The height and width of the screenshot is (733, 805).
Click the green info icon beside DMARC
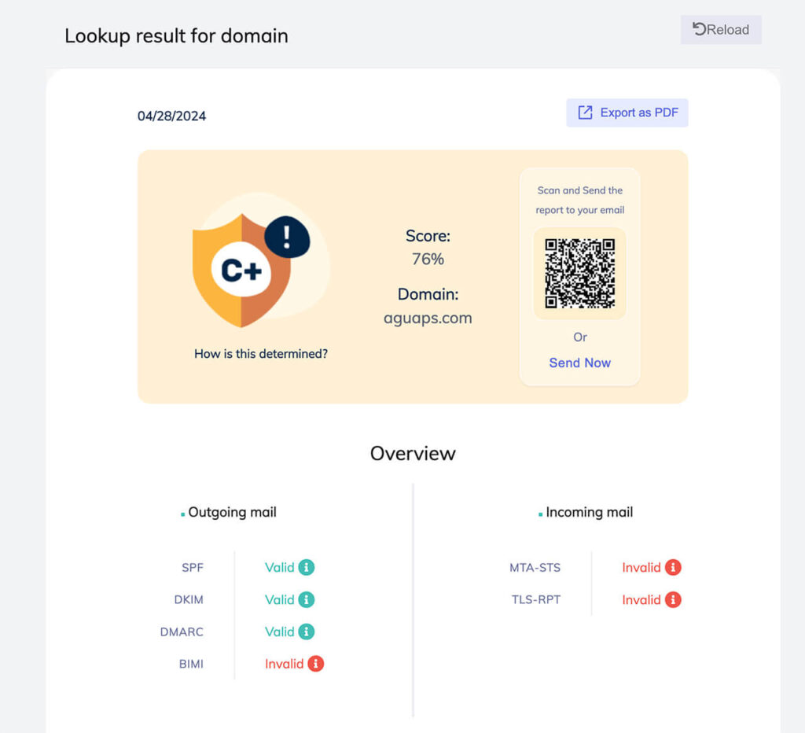[x=307, y=632]
